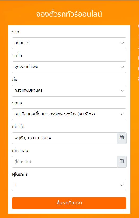Click the ผู้โดยสาร field label
Image resolution: width=139 pixels, height=218 pixels.
pyautogui.click(x=20, y=174)
